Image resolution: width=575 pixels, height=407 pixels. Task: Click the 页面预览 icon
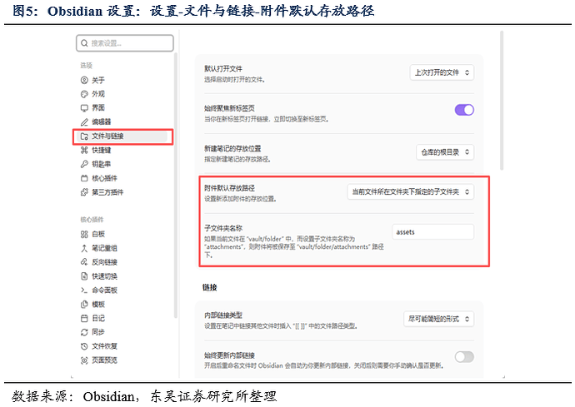point(84,360)
